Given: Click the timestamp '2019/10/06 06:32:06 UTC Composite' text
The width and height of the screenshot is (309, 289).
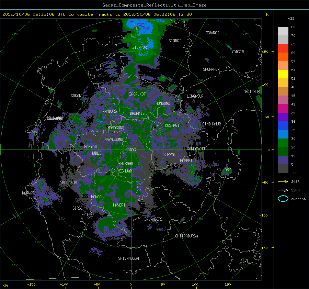Looking at the screenshot, I should click(47, 14).
